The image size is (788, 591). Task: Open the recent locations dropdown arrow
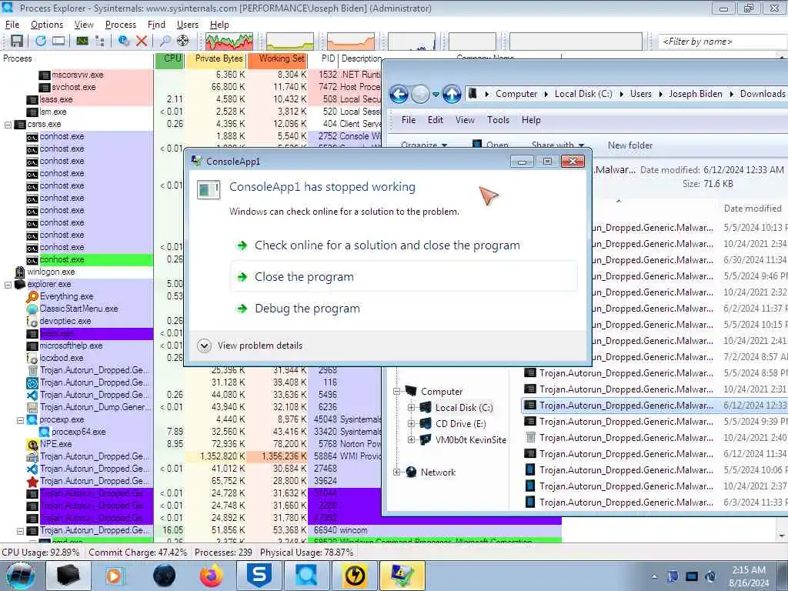click(x=436, y=94)
